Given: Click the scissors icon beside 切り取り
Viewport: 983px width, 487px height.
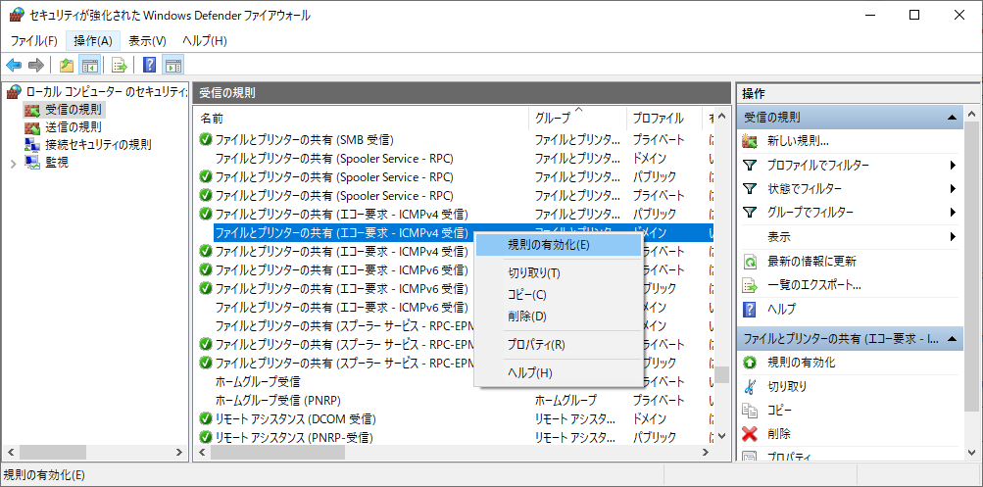Looking at the screenshot, I should point(749,387).
